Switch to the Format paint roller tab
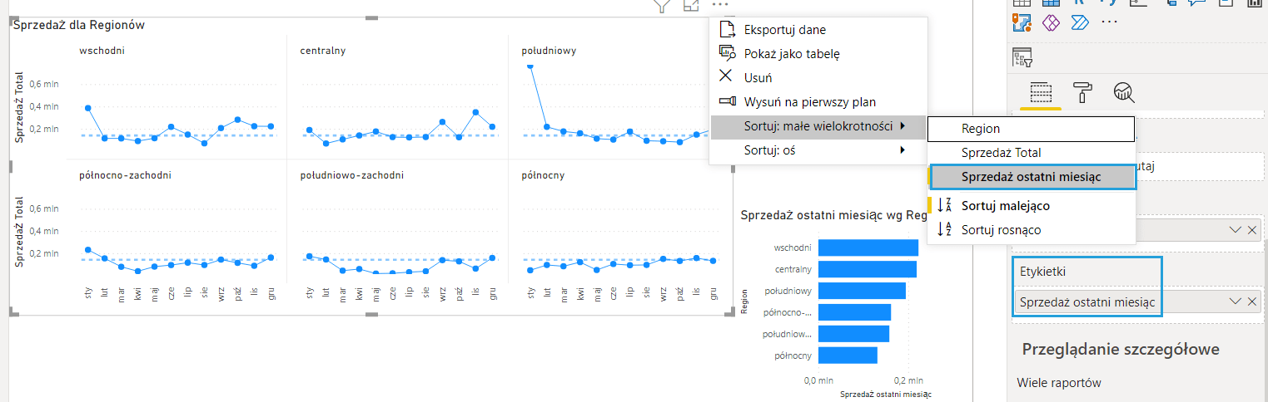 tap(1082, 92)
